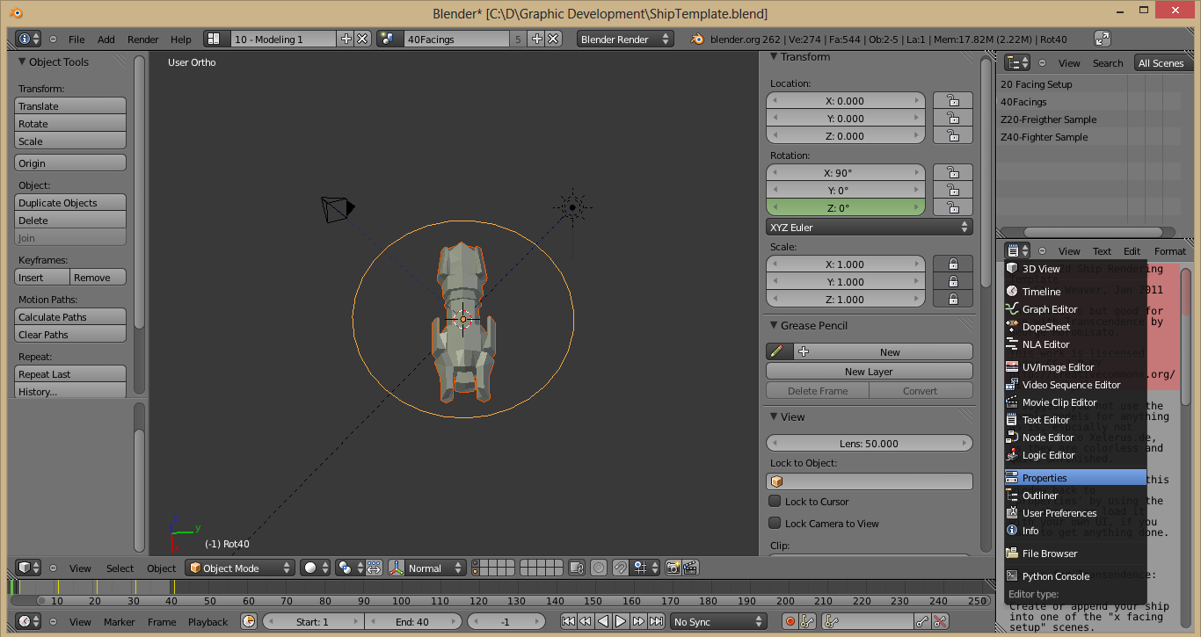Add a new scene
The image size is (1201, 637).
(x=537, y=39)
